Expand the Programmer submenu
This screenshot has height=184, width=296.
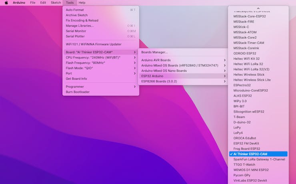(x=101, y=87)
